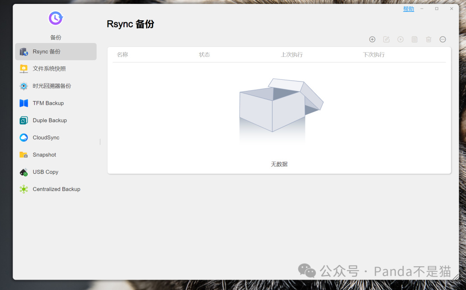The width and height of the screenshot is (466, 290).
Task: Sort by the 名称 column header
Action: point(123,55)
